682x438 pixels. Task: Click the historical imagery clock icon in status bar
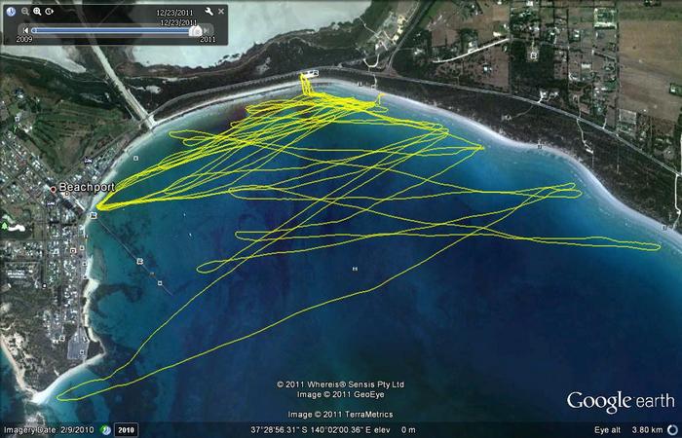(104, 429)
